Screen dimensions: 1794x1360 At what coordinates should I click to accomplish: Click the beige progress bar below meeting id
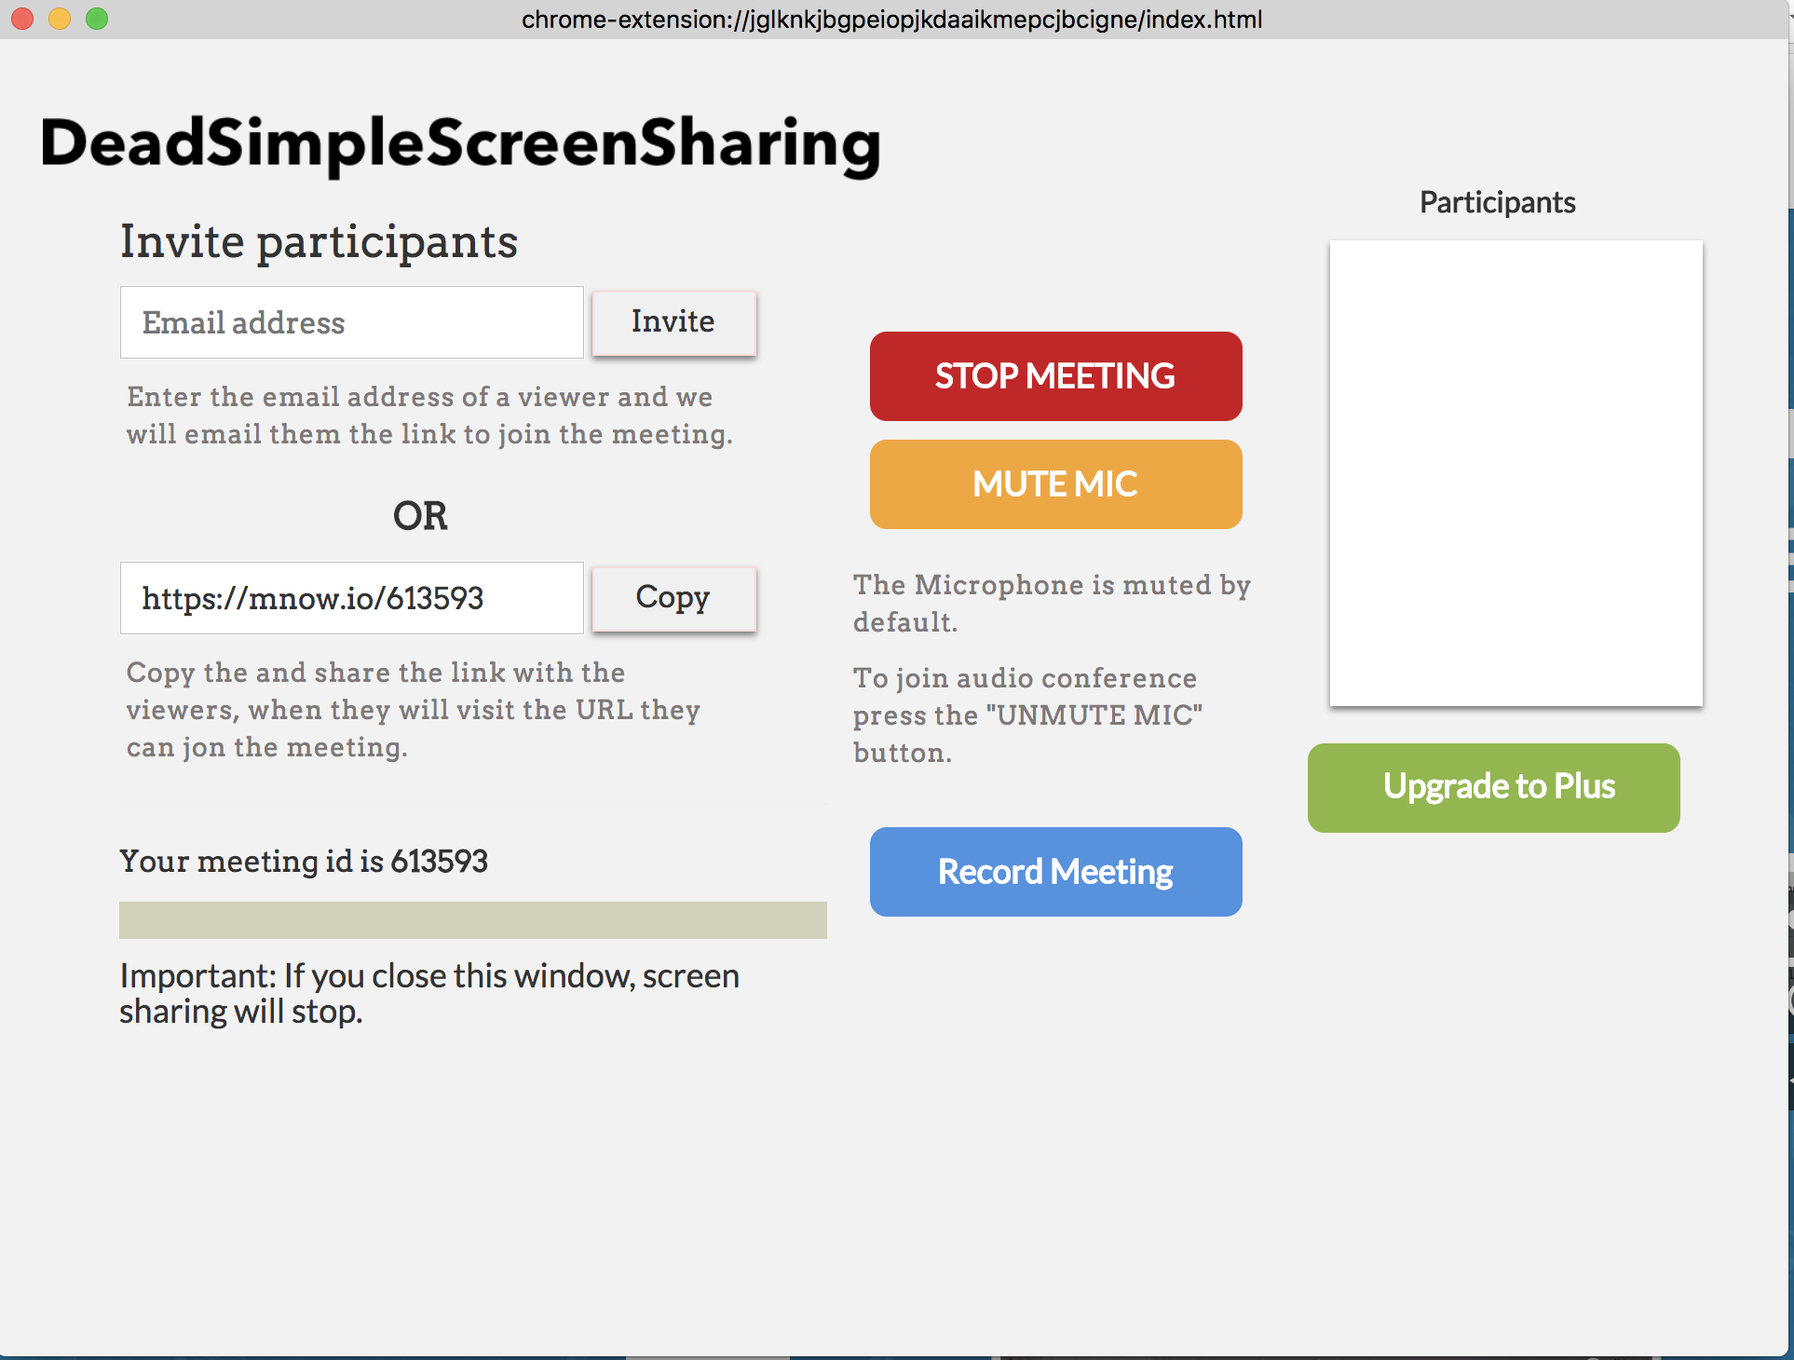(x=472, y=920)
